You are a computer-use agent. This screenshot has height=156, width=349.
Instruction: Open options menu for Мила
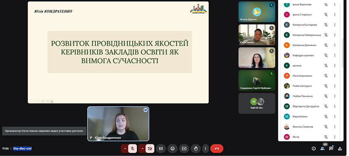point(335,137)
